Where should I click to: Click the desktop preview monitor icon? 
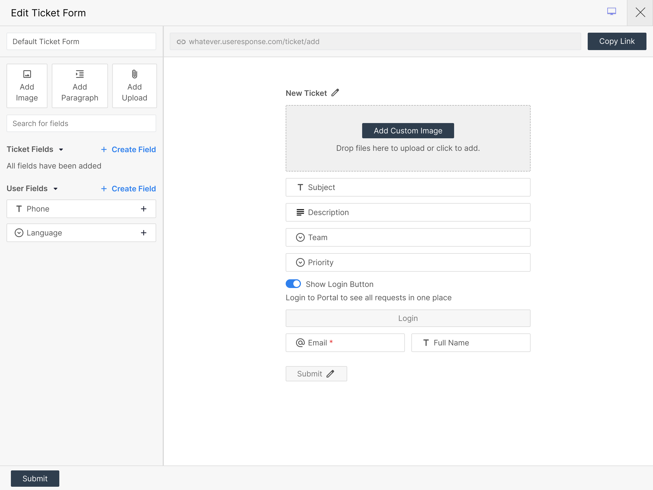pyautogui.click(x=611, y=11)
